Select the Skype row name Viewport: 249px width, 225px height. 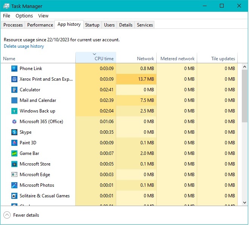[x=26, y=132]
